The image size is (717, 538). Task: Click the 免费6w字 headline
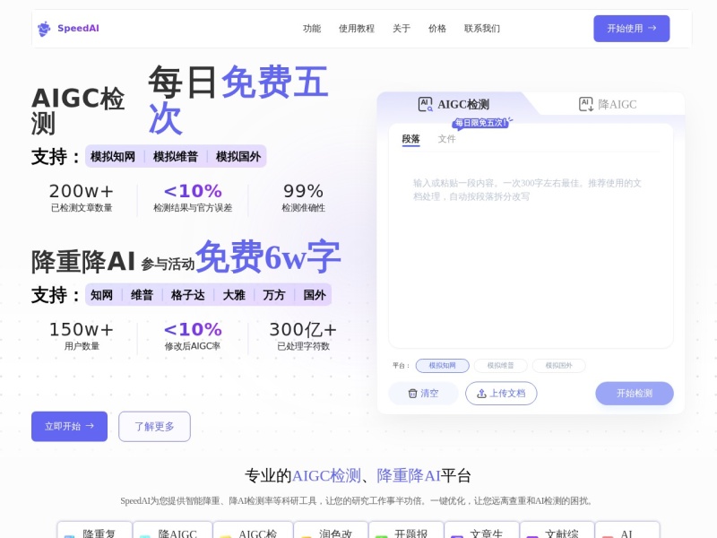coord(268,256)
